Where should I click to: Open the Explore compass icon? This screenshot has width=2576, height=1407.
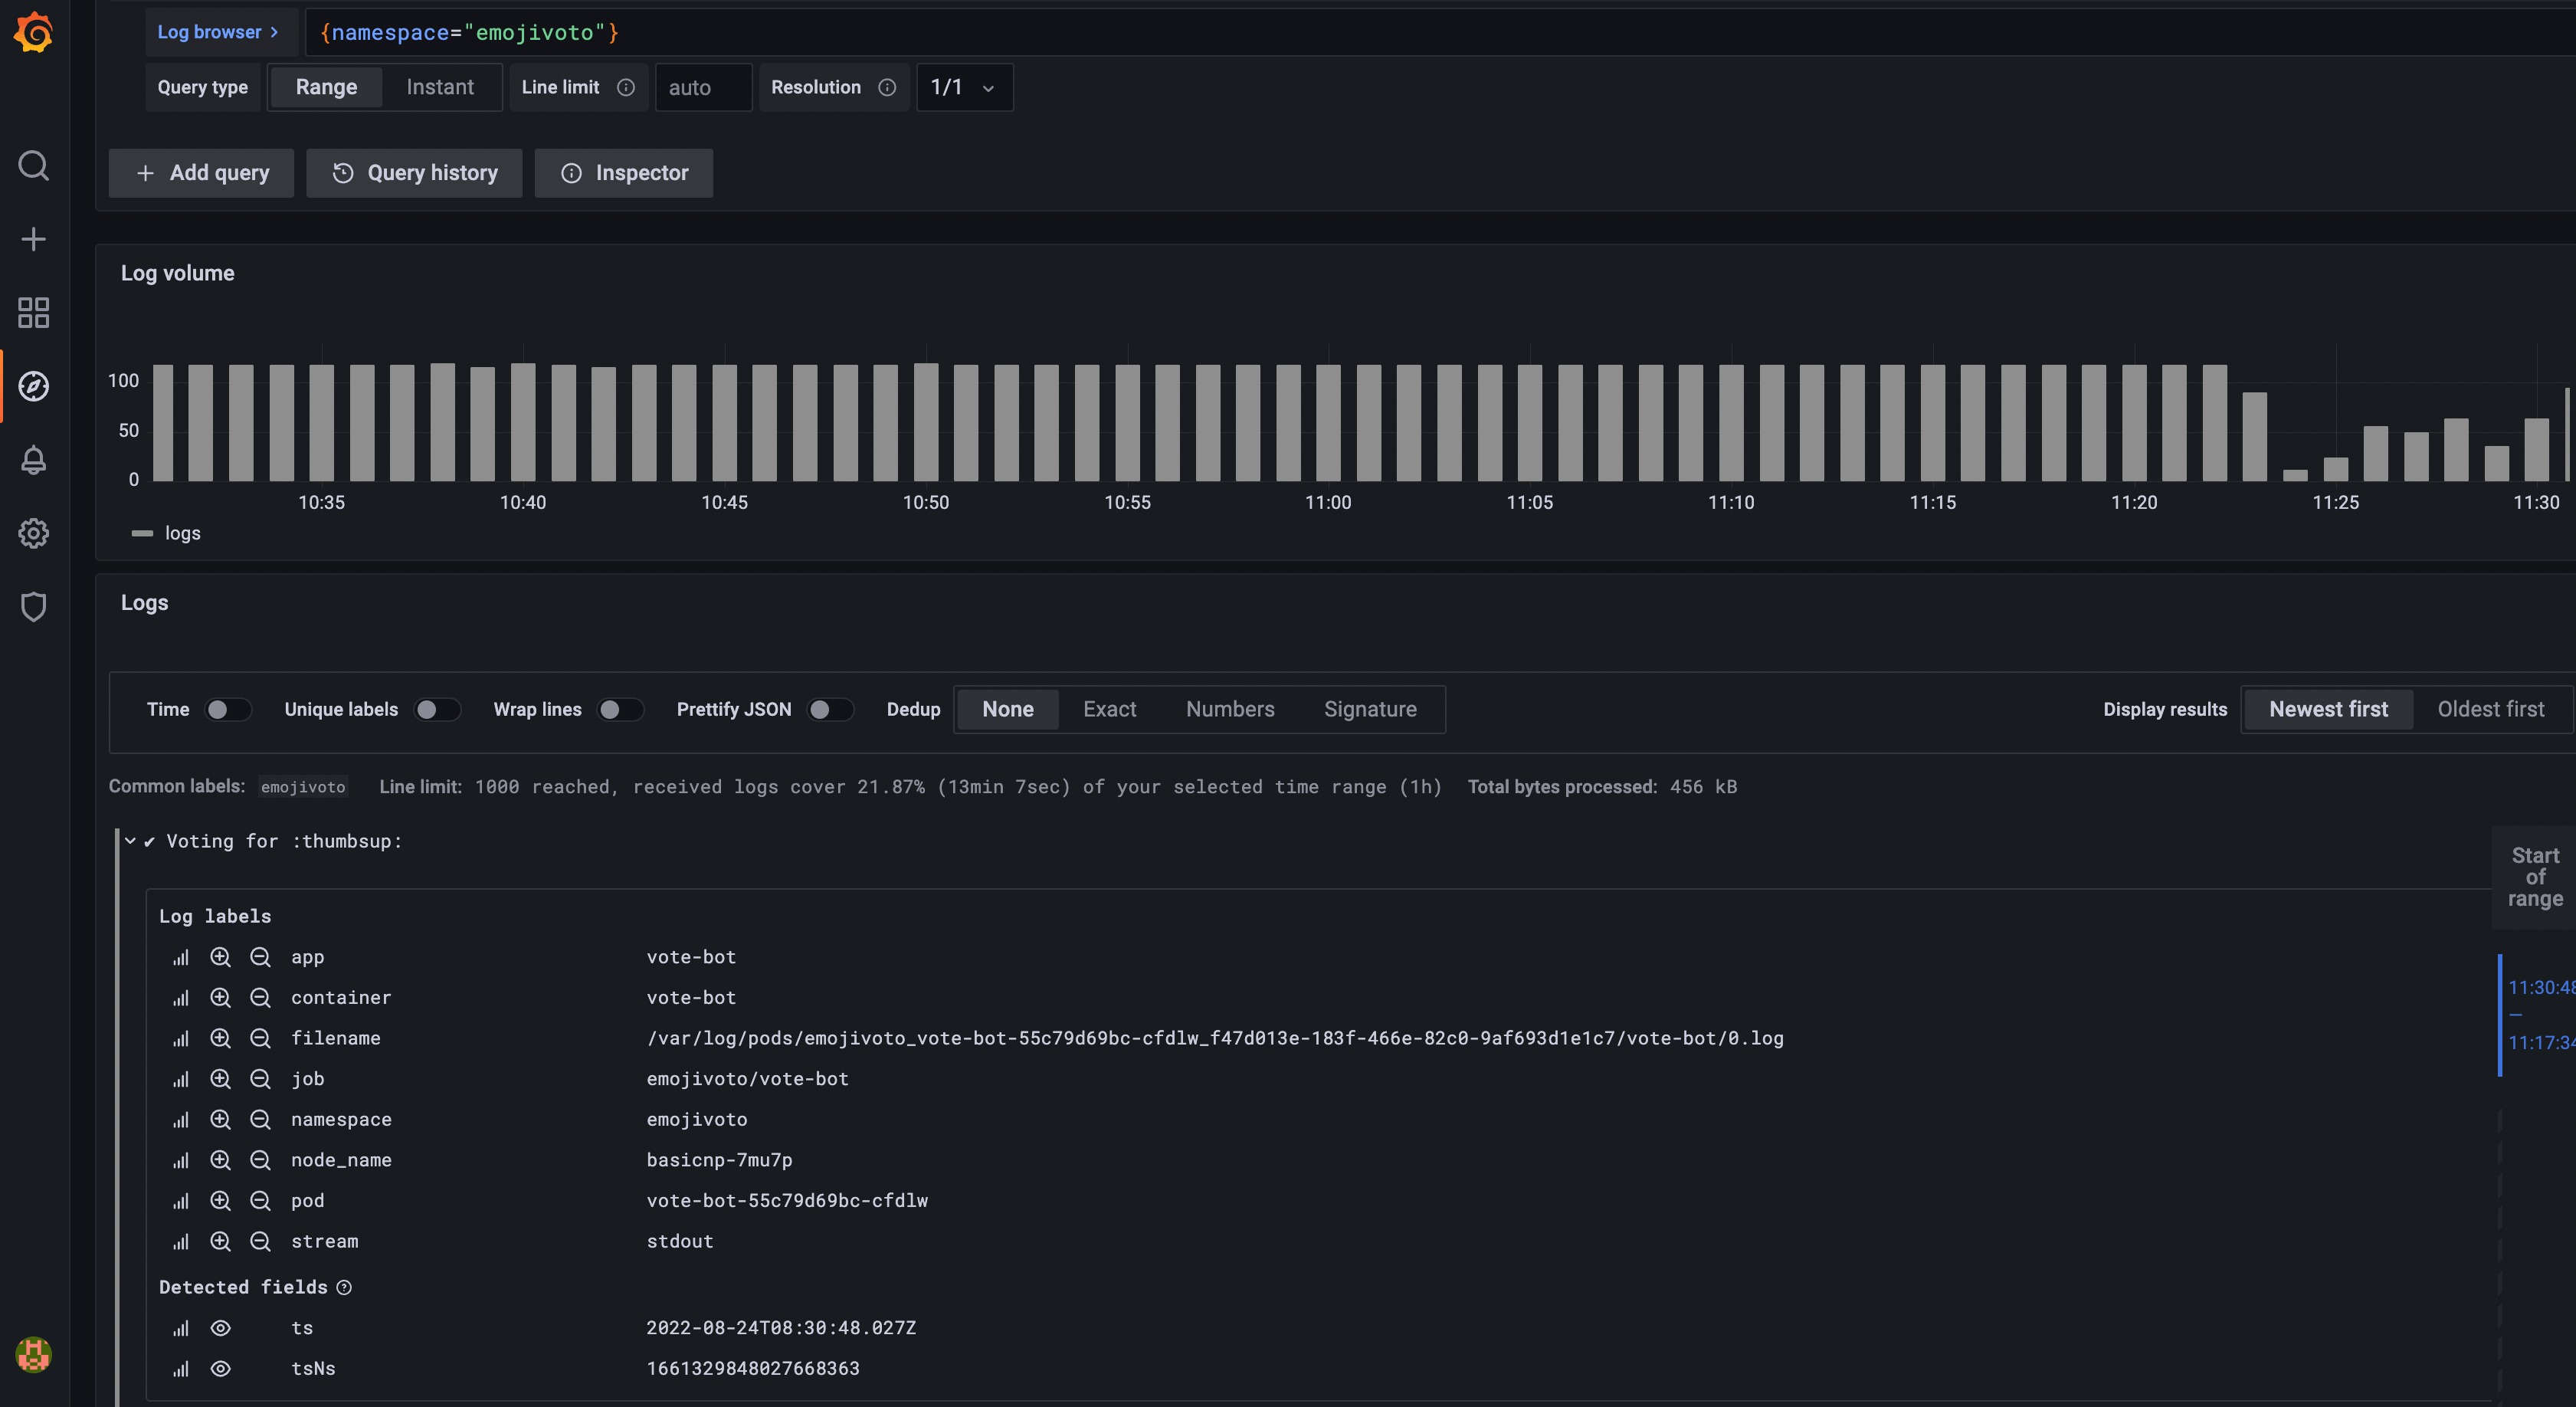(x=33, y=386)
